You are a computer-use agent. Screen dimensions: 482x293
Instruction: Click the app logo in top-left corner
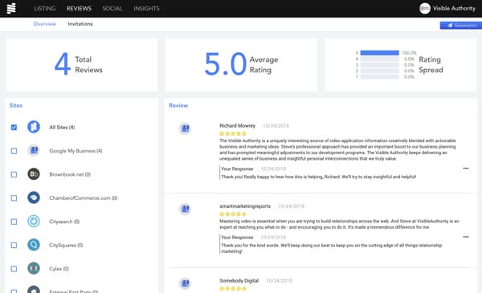tap(11, 8)
